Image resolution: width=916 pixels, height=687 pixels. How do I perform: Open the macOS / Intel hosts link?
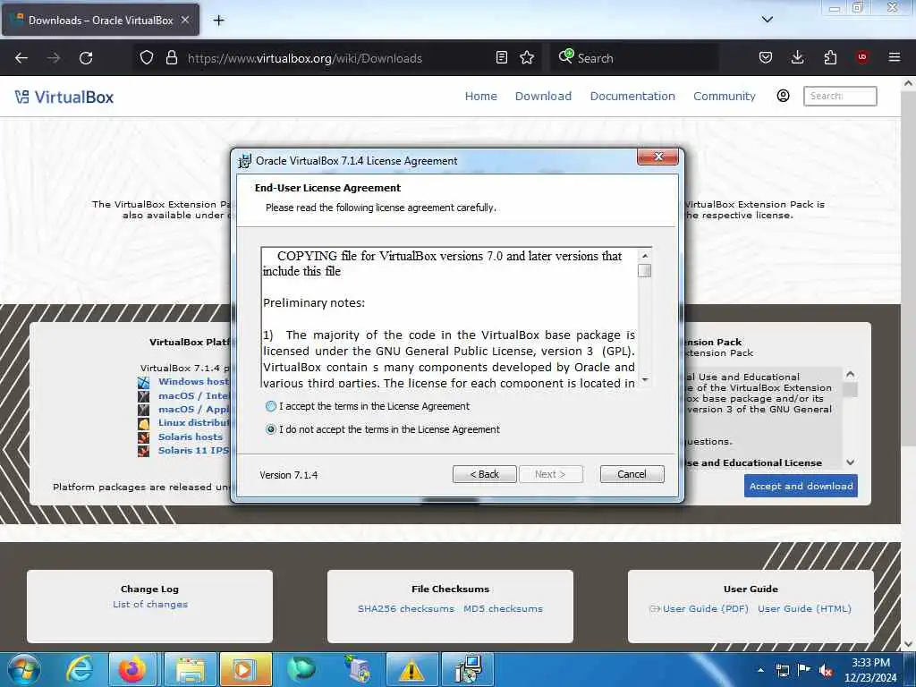(194, 395)
